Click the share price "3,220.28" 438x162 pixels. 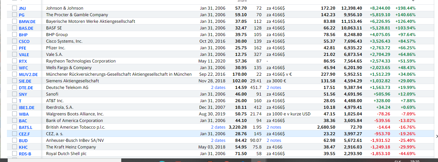[x=238, y=127]
